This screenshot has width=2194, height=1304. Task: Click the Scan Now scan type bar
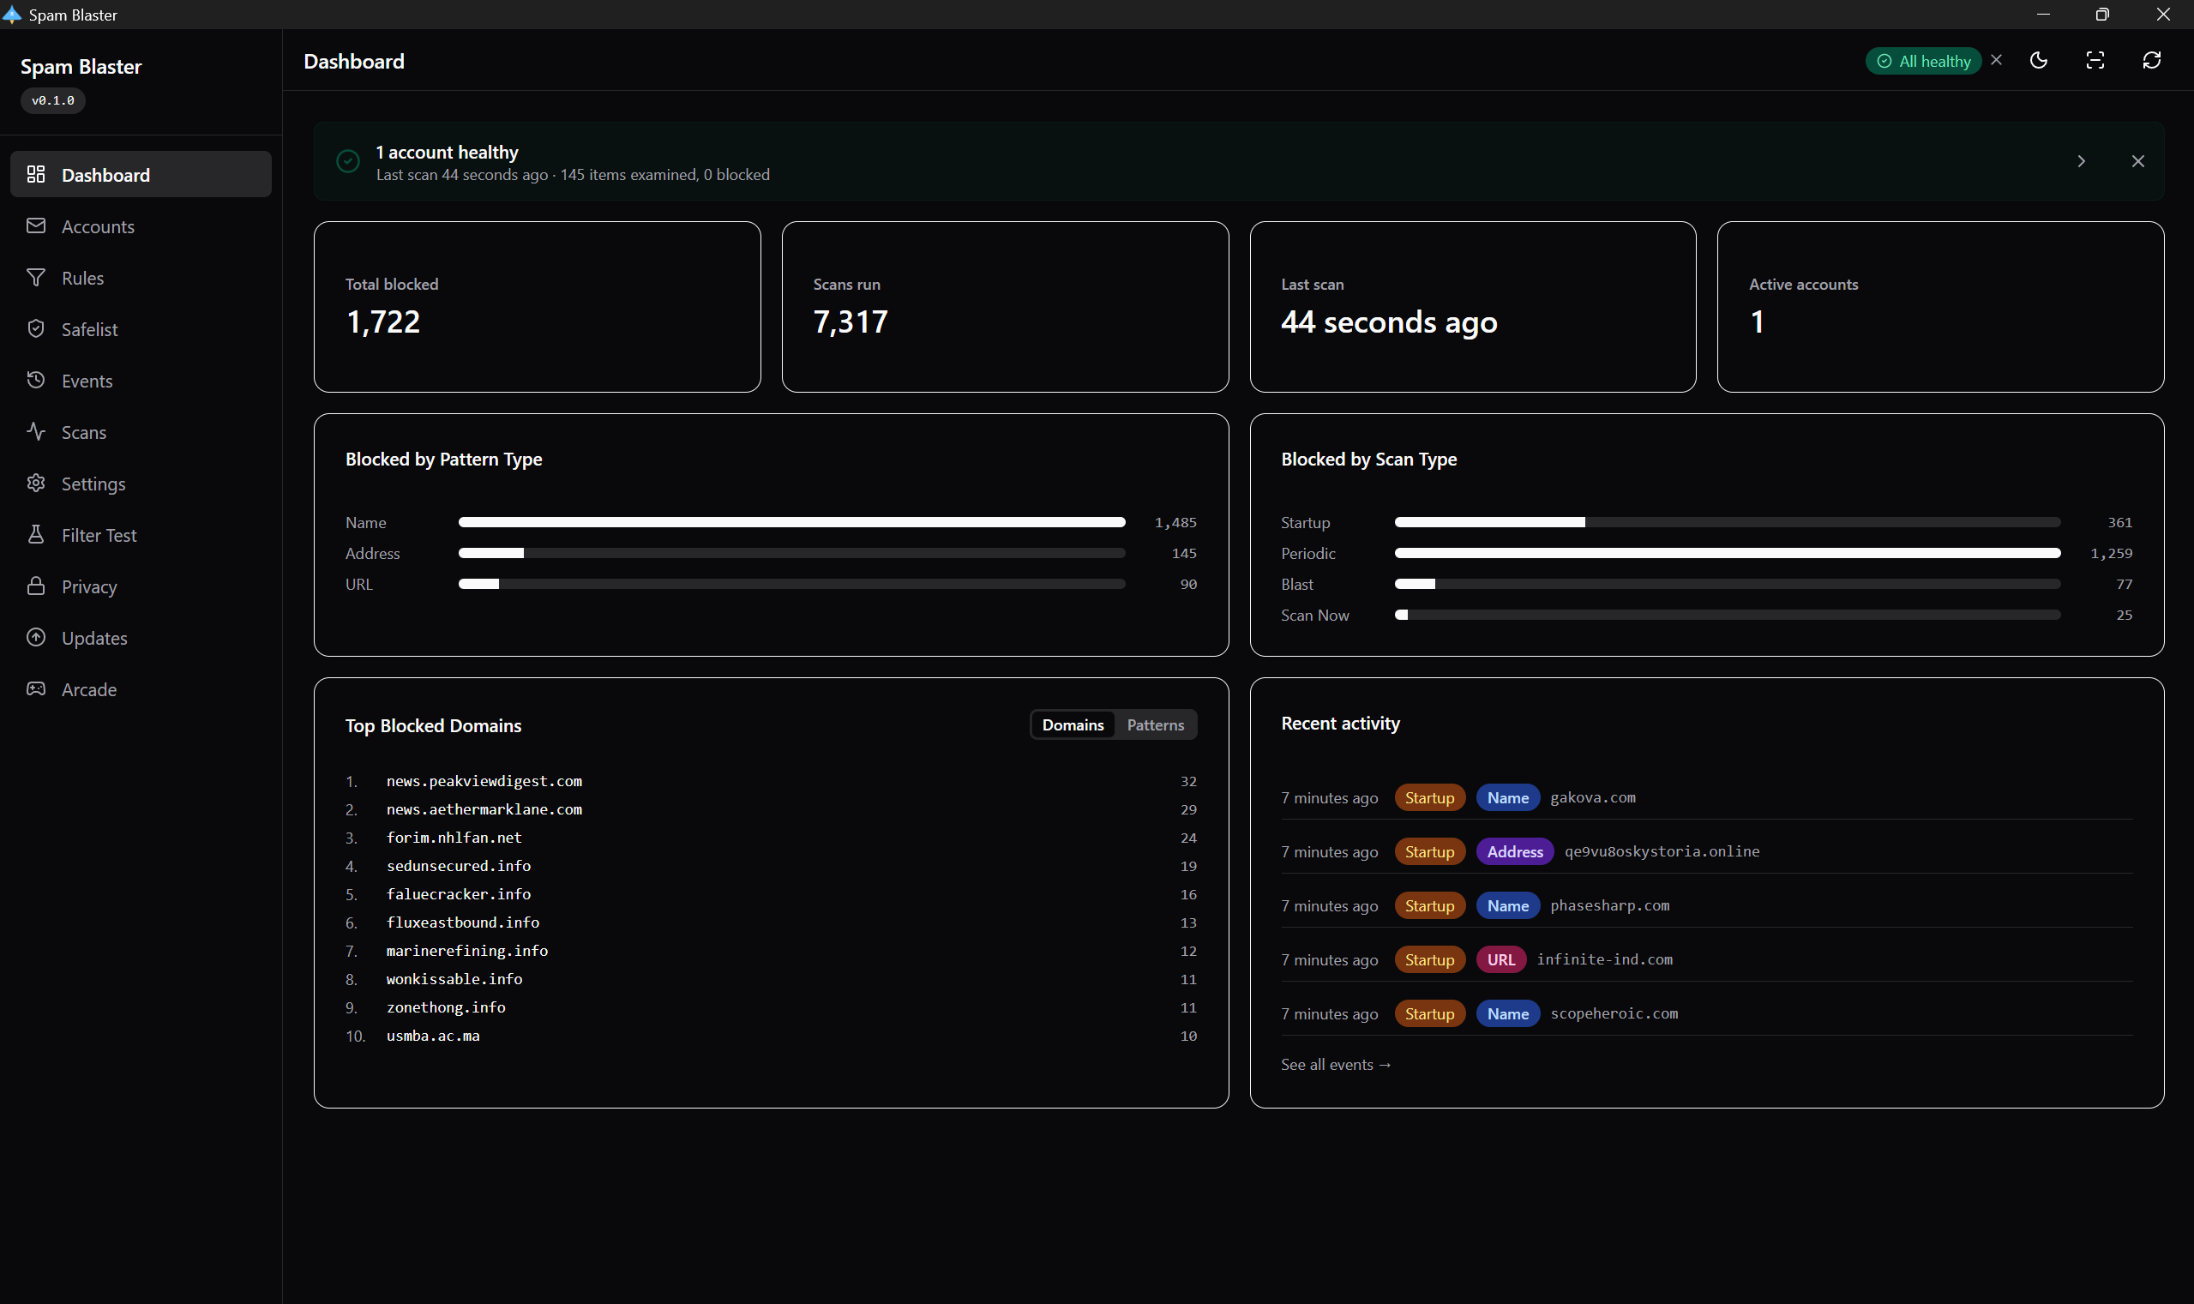tap(1728, 614)
